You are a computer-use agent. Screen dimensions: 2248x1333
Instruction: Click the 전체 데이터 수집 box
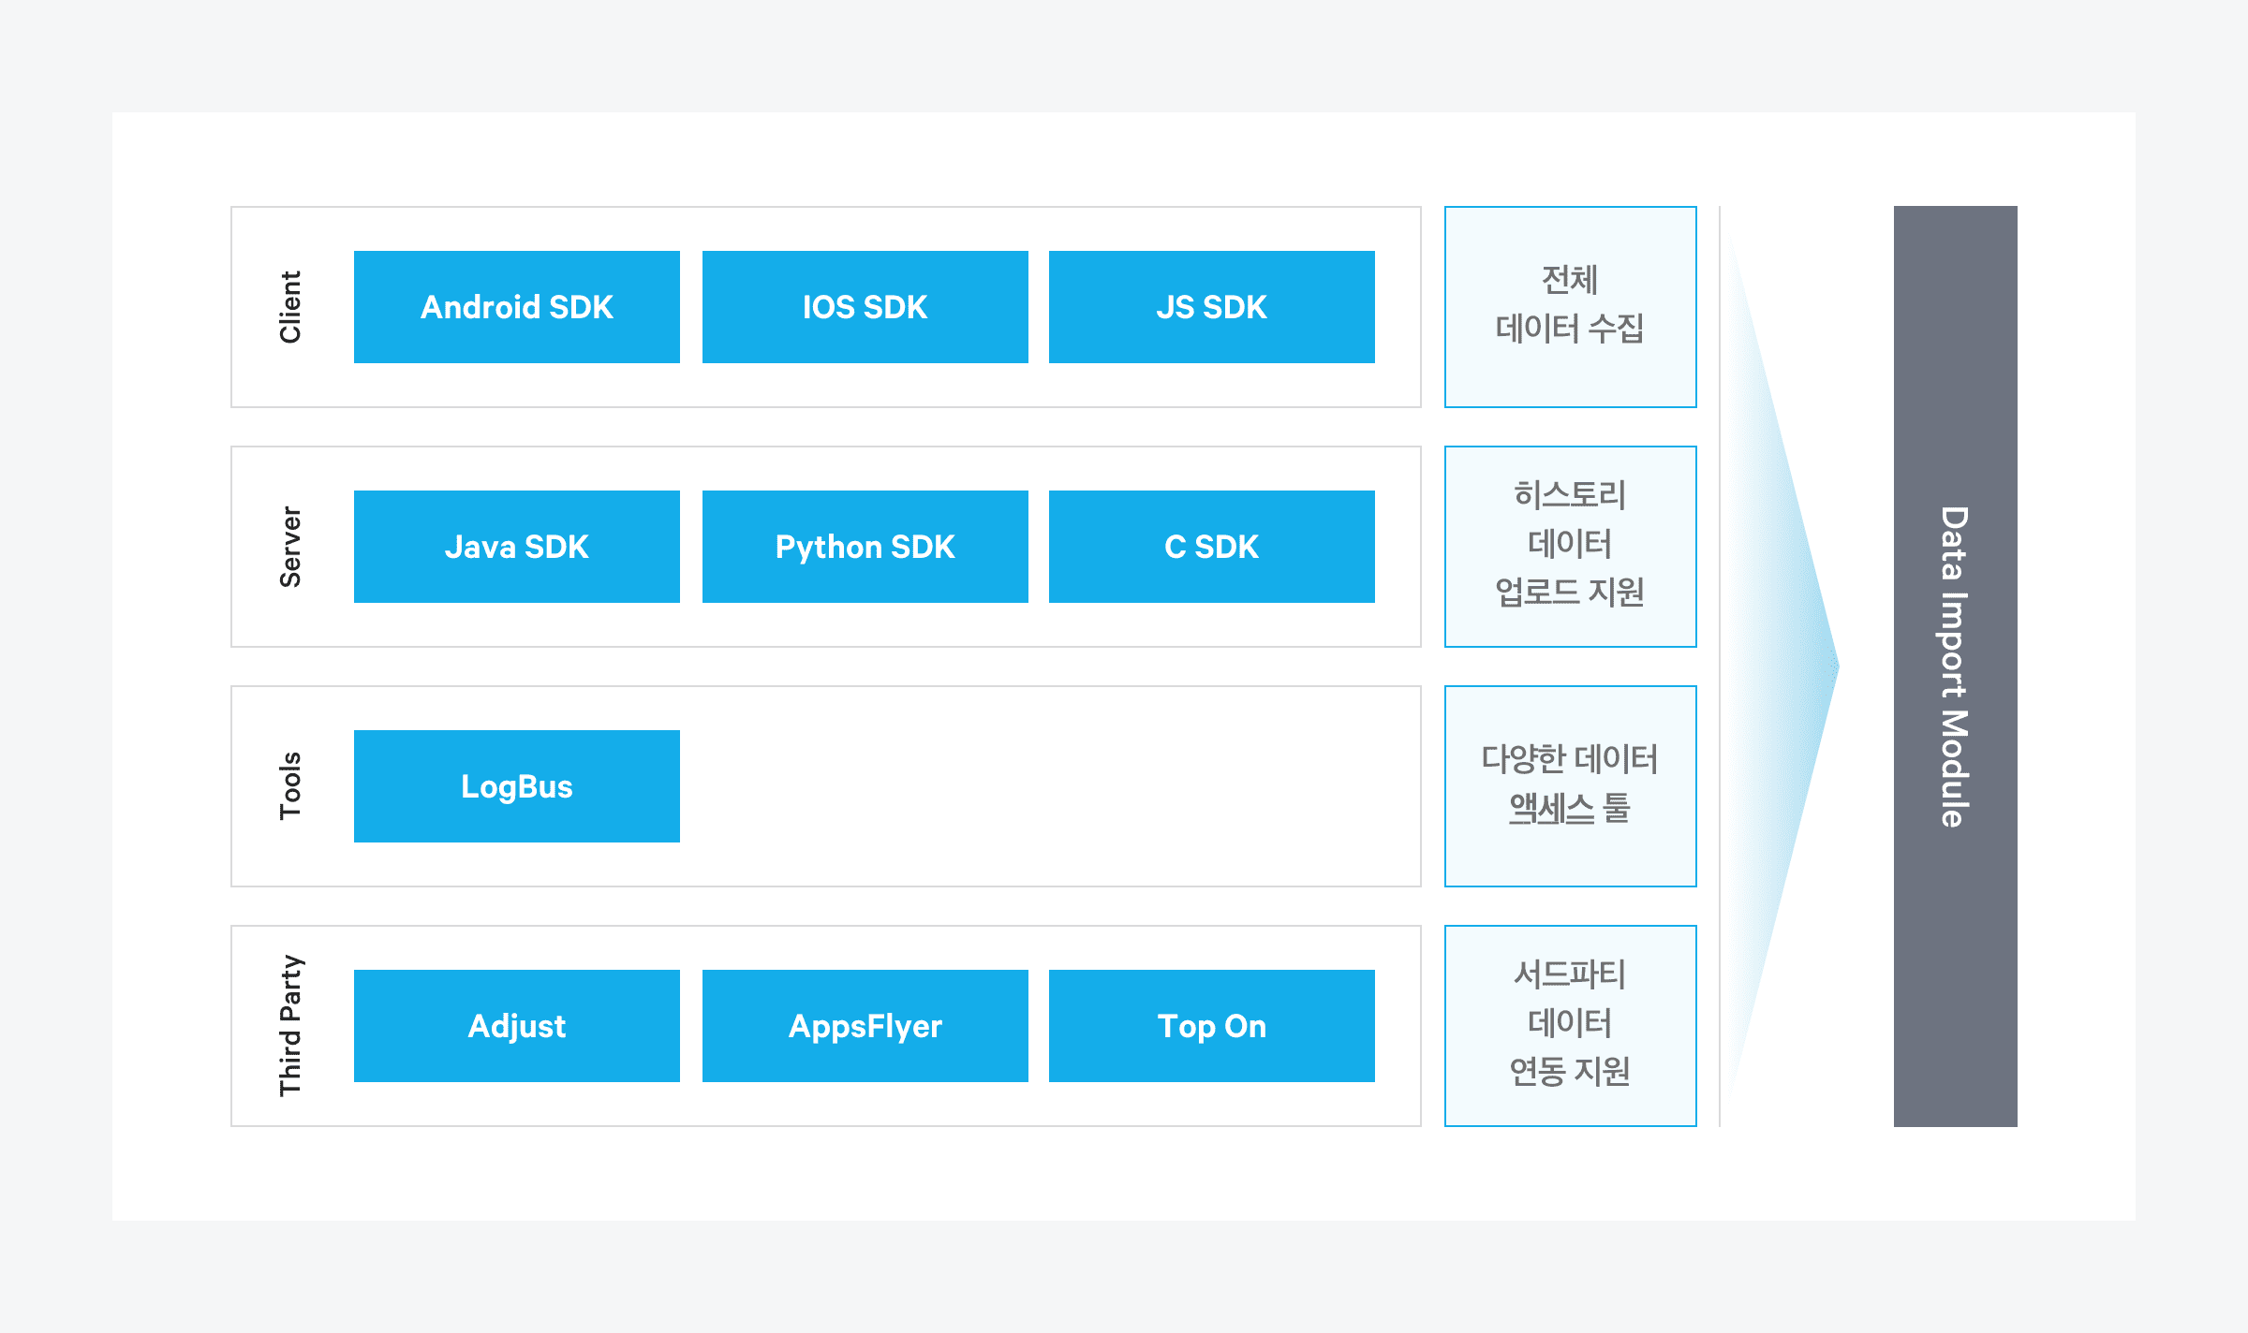point(1570,307)
